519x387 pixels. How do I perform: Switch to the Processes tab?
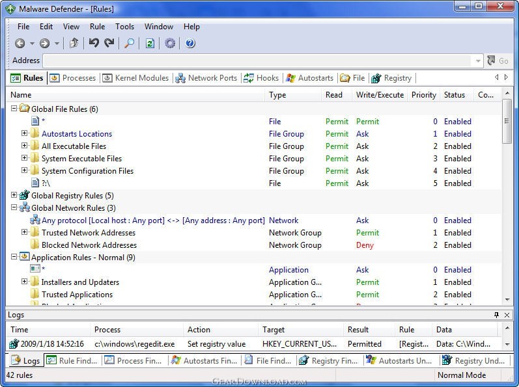click(x=73, y=78)
